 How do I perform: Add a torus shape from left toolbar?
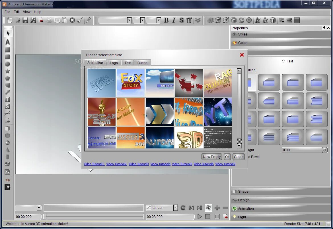7,164
